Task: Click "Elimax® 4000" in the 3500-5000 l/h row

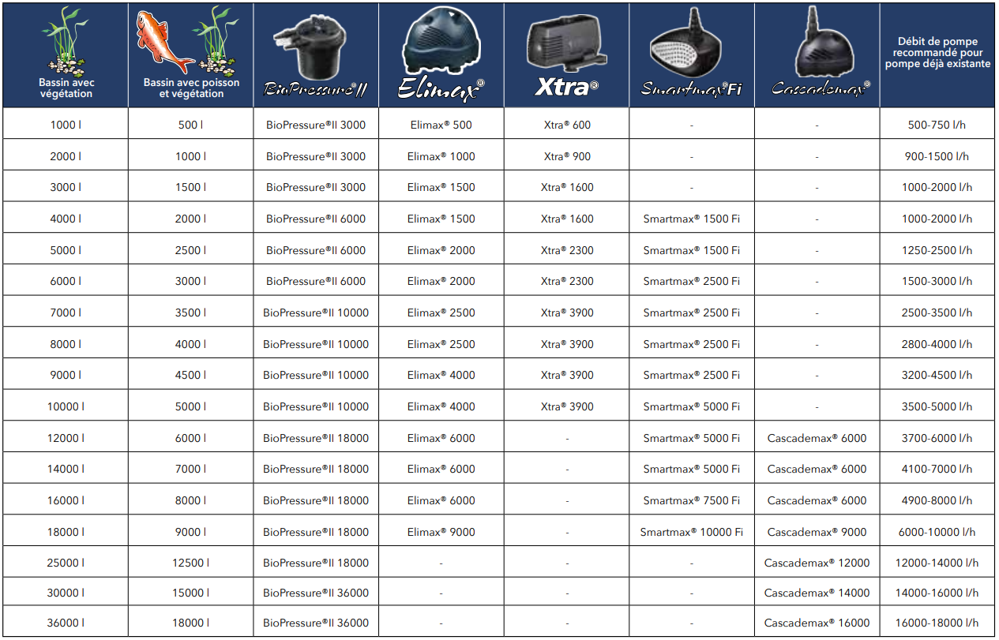Action: click(441, 406)
